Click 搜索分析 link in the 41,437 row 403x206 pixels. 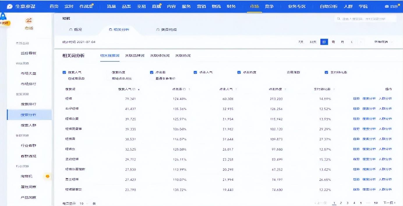tap(369, 109)
